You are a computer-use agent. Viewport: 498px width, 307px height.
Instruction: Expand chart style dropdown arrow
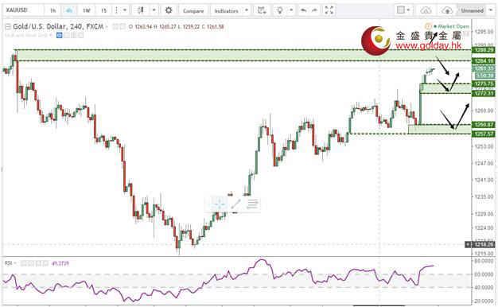pos(154,10)
